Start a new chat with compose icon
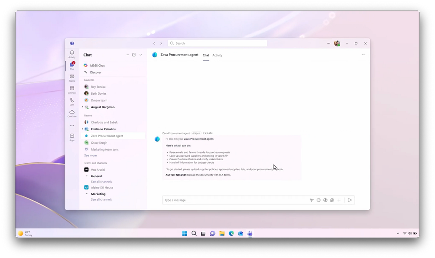 pos(134,55)
